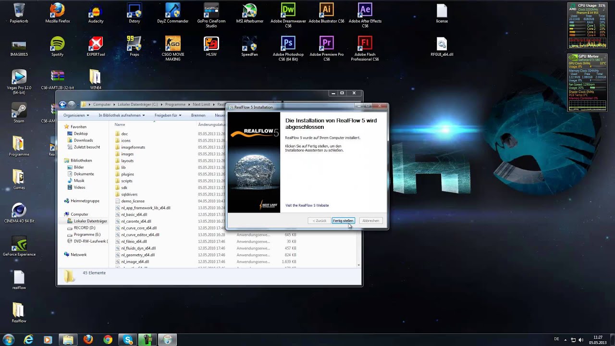Select Adobe Flash Professional CS6 icon

click(x=365, y=49)
